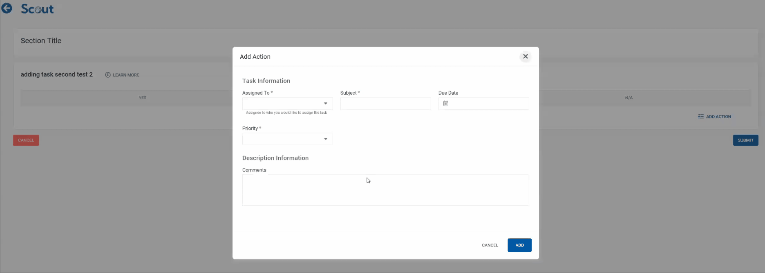Expand the Priority dropdown arrow

coord(326,139)
